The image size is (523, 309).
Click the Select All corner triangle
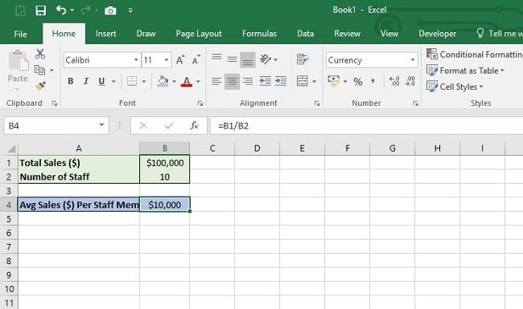click(11, 148)
